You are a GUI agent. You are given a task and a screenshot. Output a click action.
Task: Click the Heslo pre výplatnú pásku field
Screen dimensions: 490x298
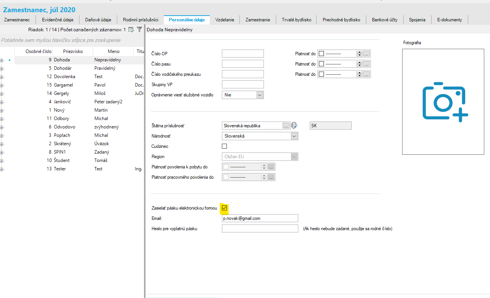(x=260, y=229)
